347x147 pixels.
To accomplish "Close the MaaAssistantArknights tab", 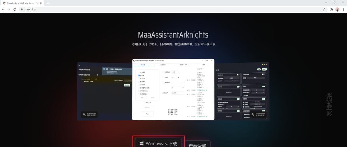I will pyautogui.click(x=41, y=3).
